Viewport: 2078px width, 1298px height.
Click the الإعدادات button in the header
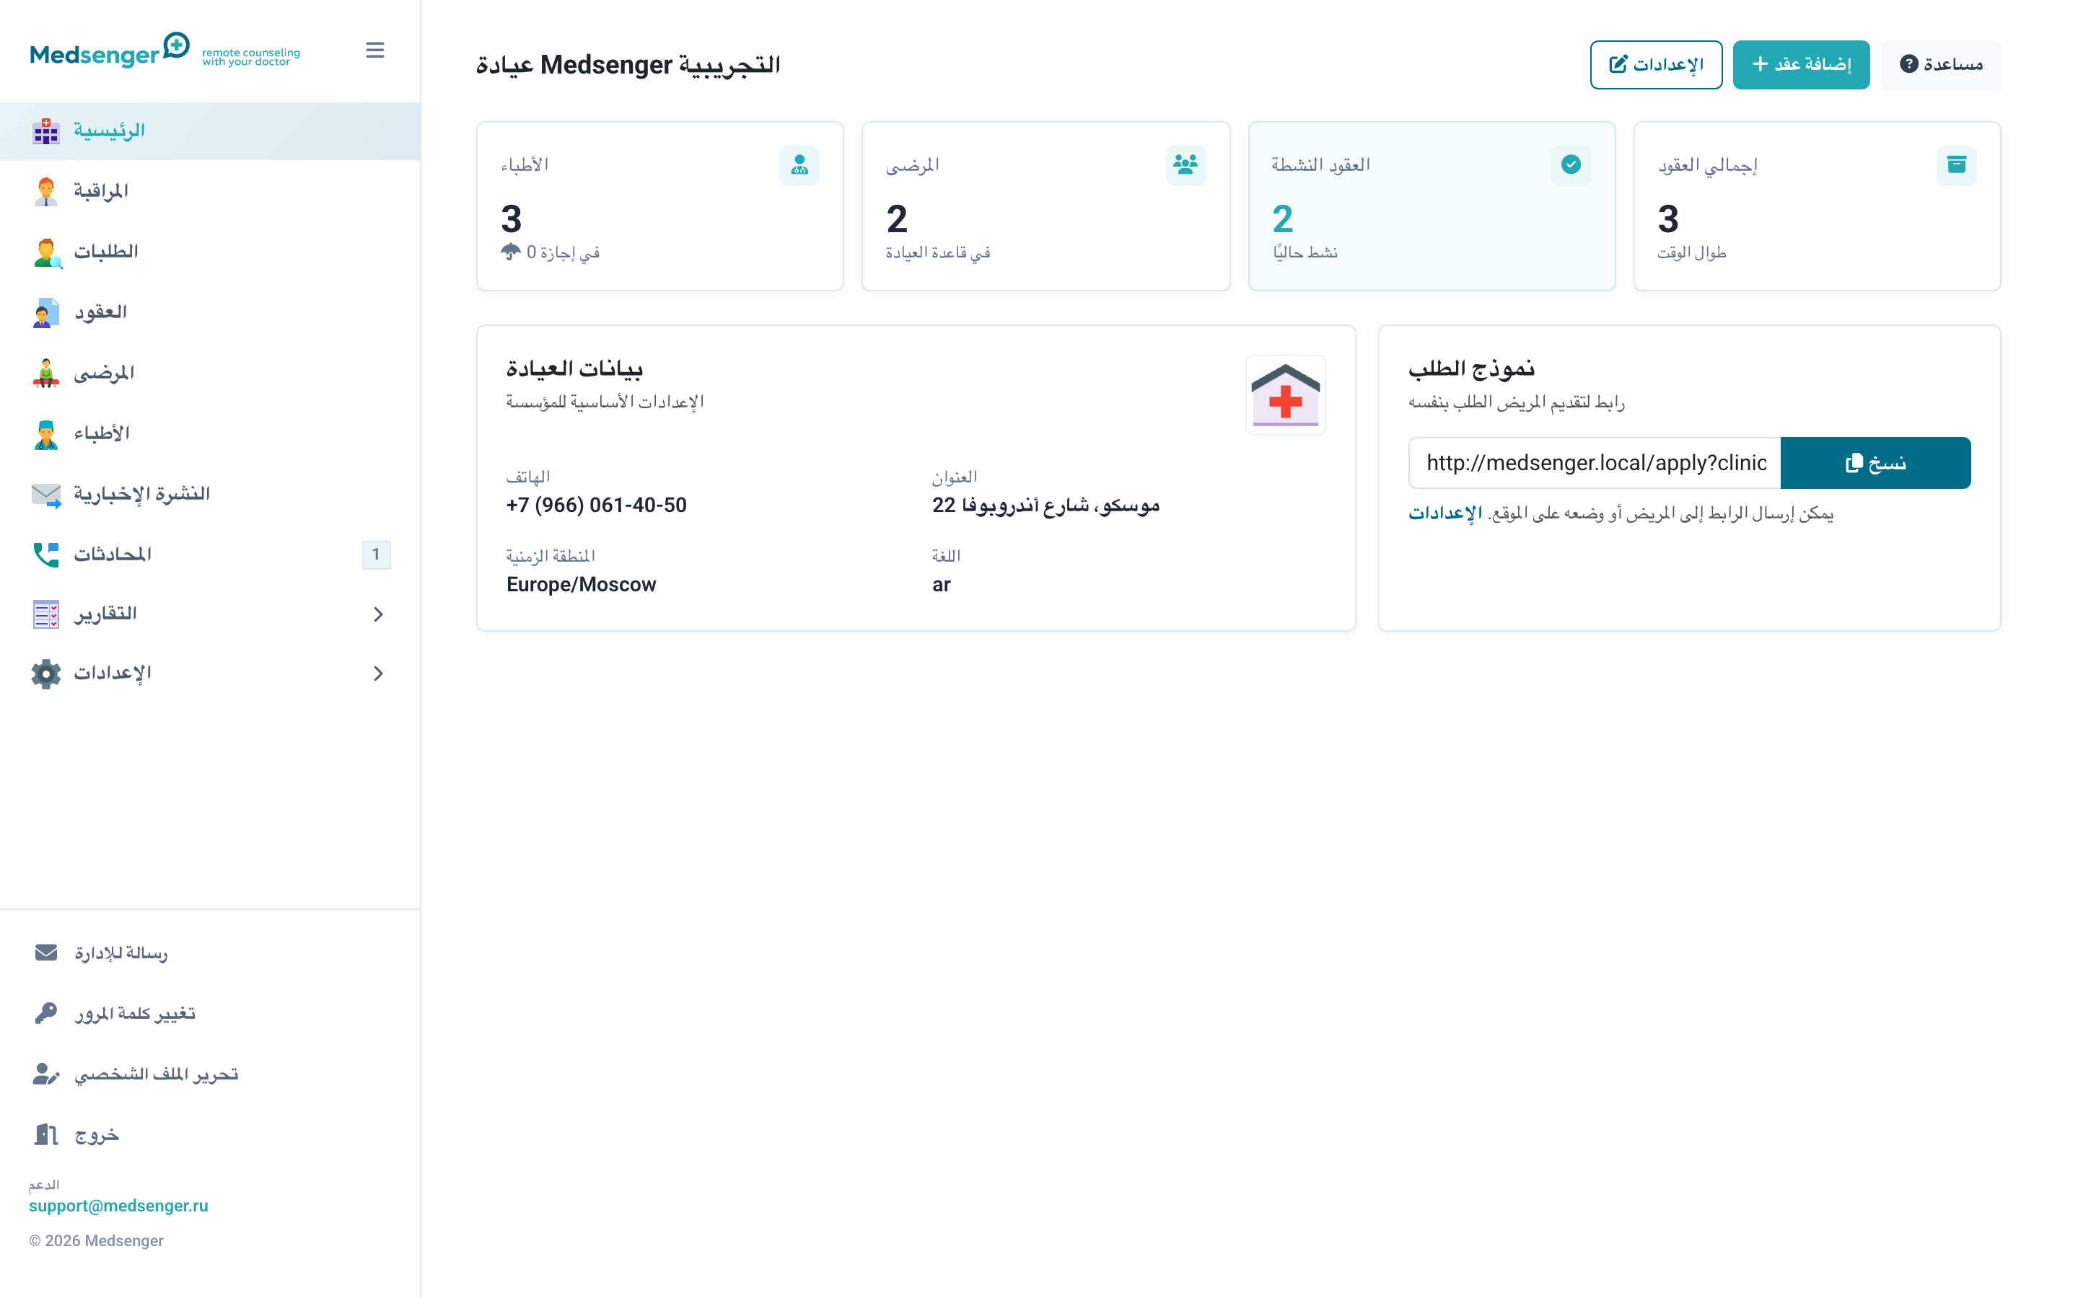point(1657,64)
